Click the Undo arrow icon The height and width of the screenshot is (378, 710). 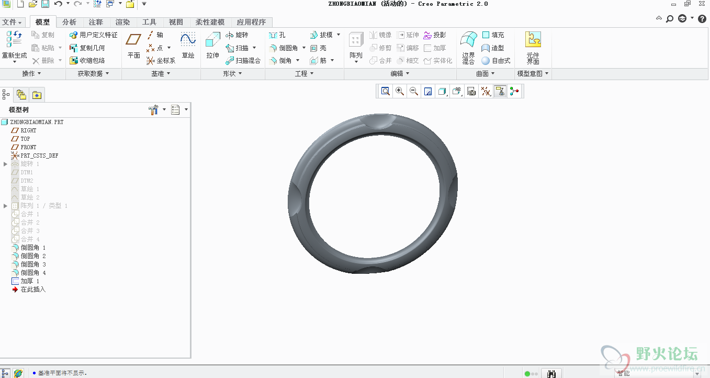tap(58, 4)
